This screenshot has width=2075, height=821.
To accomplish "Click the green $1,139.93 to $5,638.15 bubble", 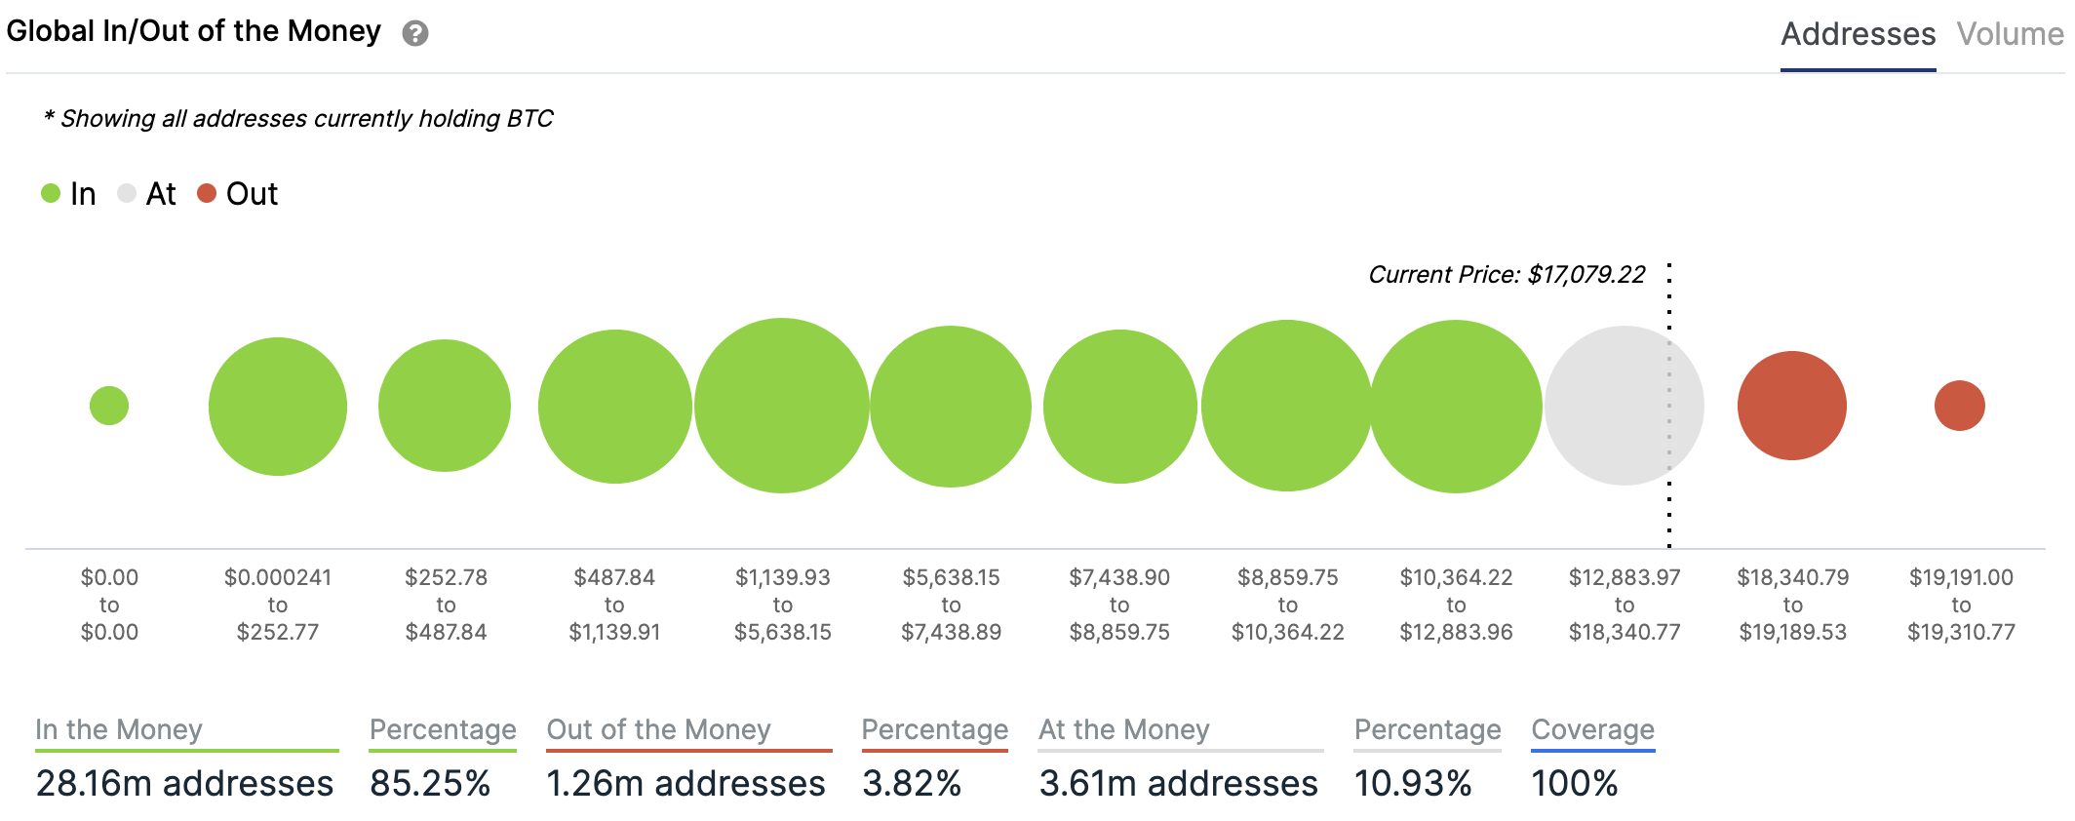I will tap(781, 406).
